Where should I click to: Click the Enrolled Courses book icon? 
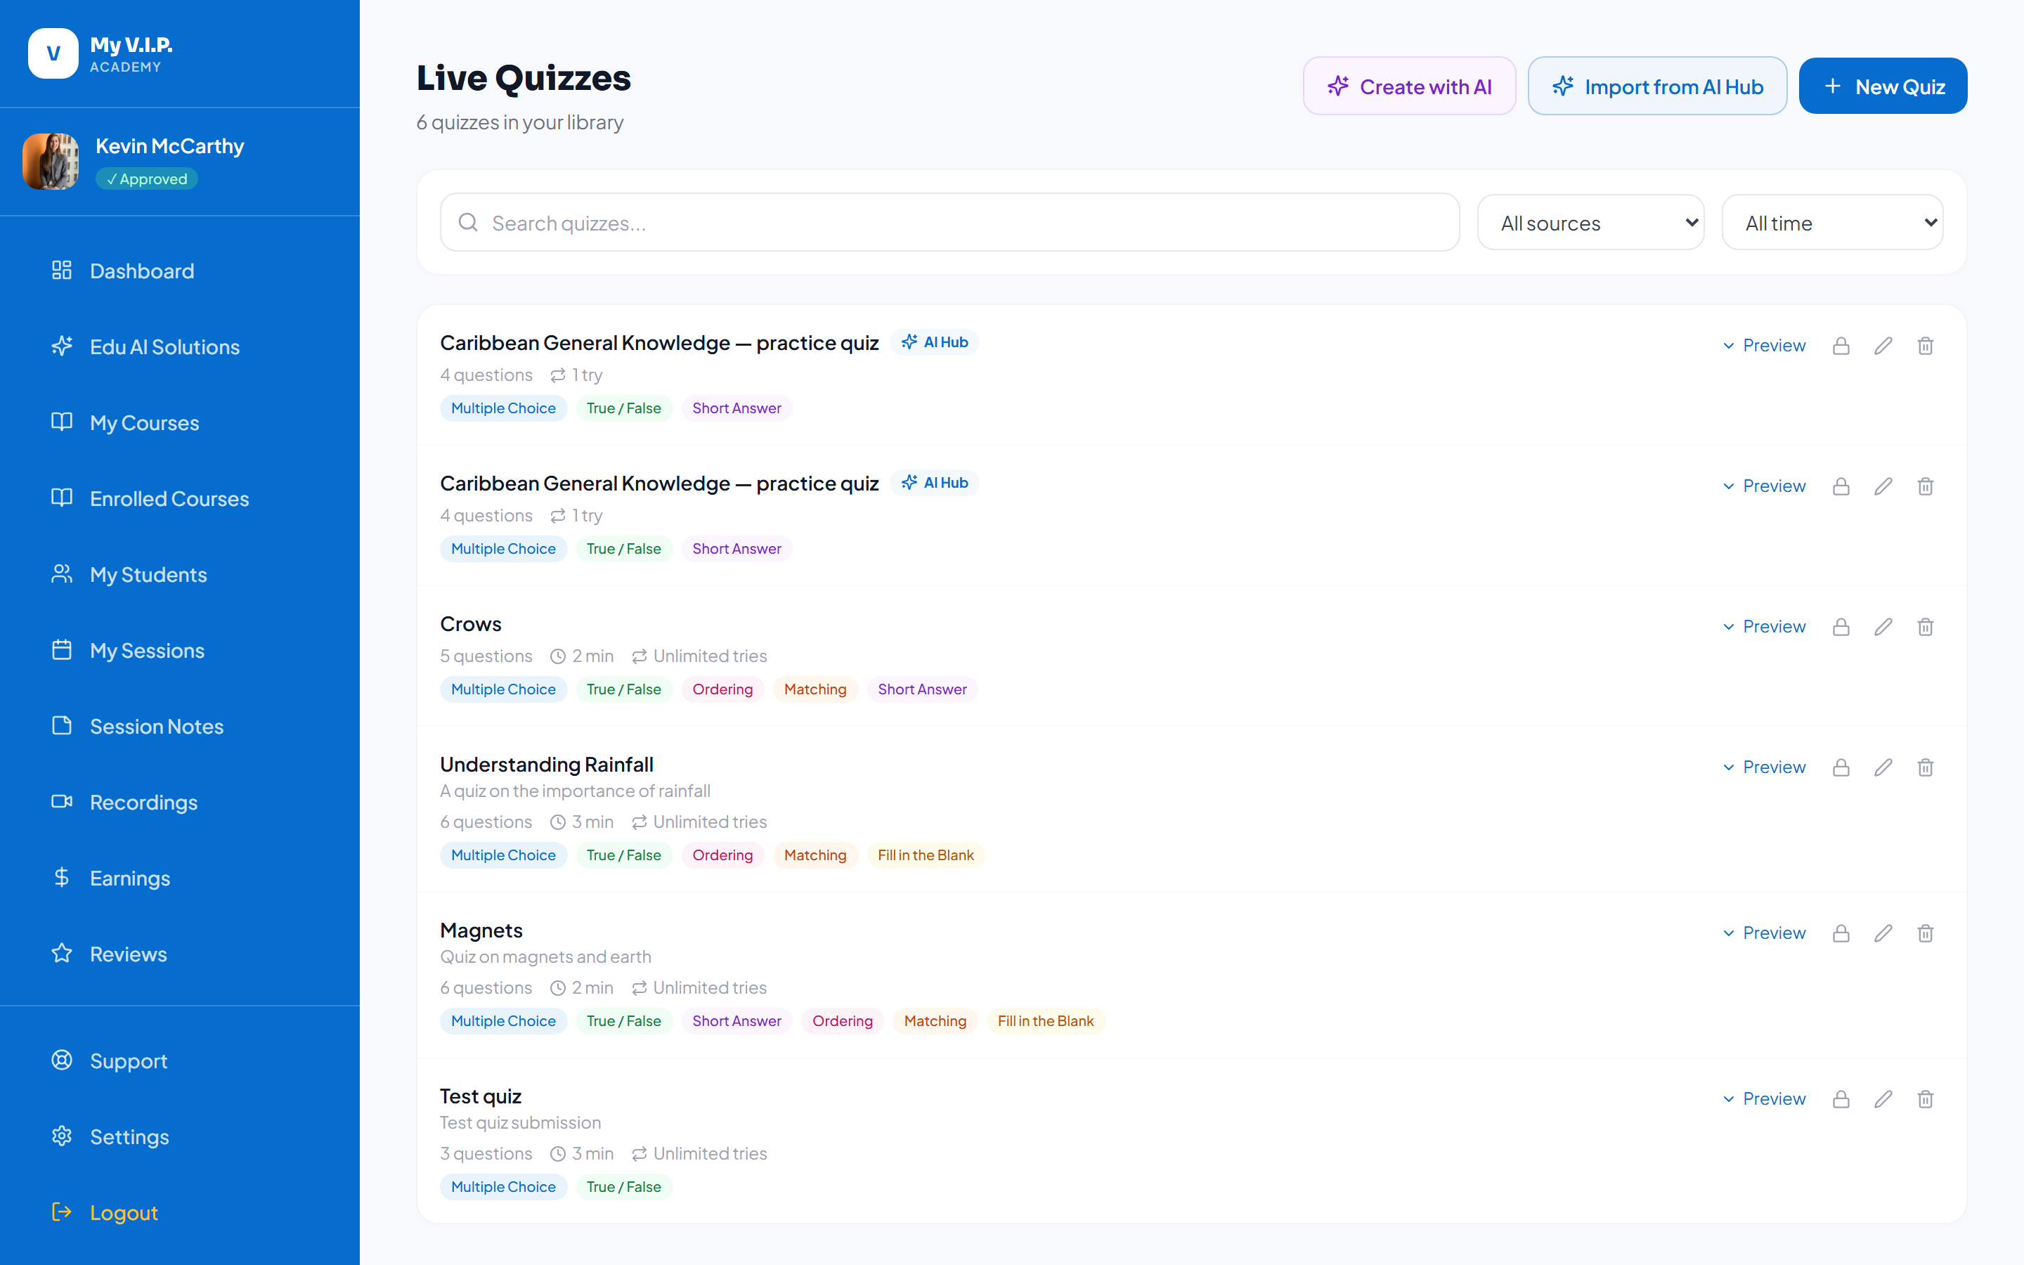pos(62,498)
